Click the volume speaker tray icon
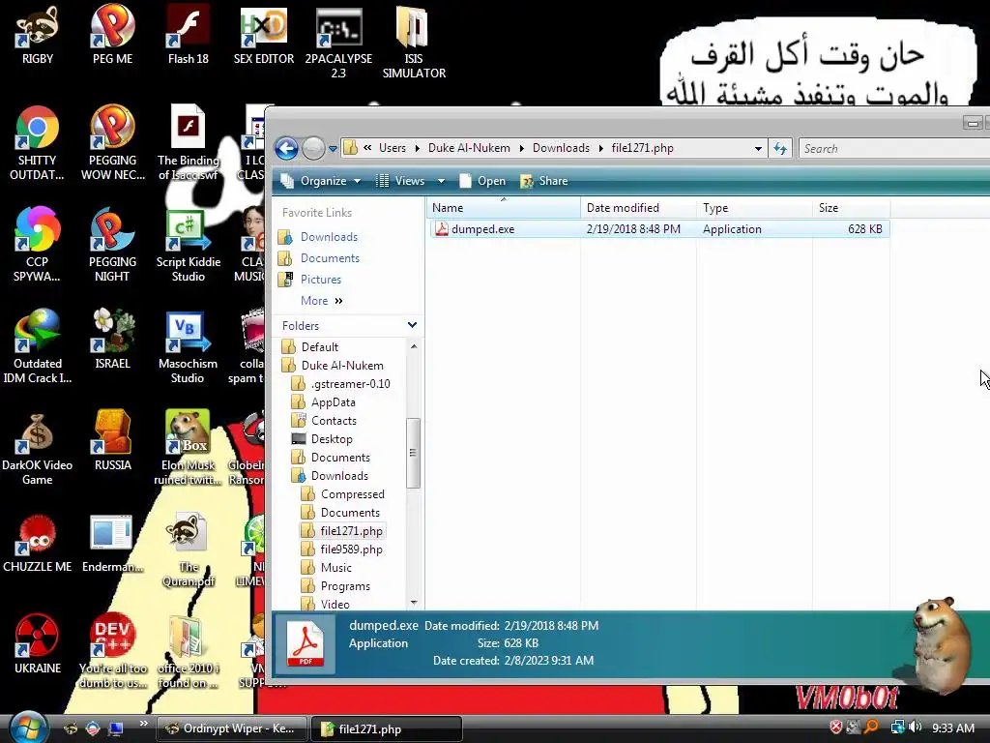 click(x=916, y=728)
